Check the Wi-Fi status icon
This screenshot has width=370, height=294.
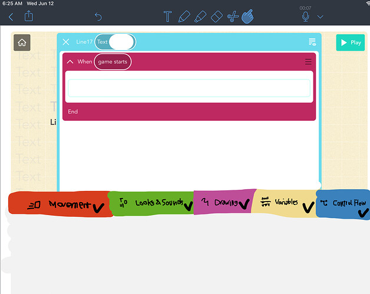[x=368, y=3]
